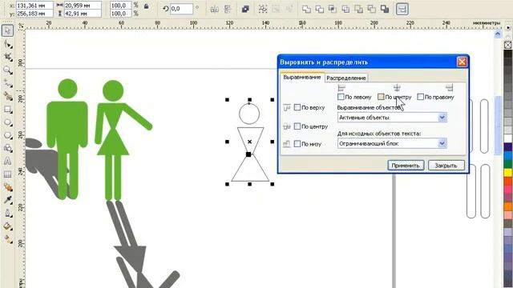Select the Basic Shapes tool
Viewport: 513px width, 288px height.
tap(7, 148)
